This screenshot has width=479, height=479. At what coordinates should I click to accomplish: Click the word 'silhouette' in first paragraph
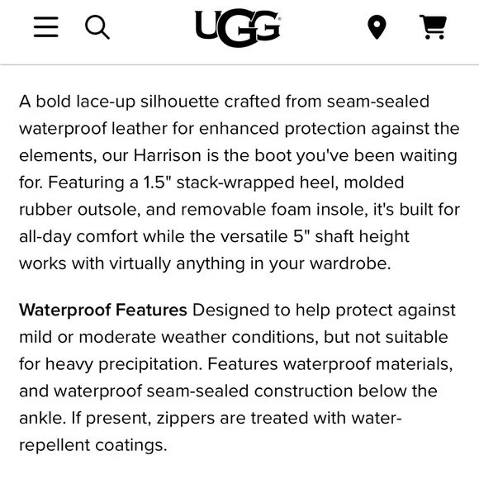coord(180,102)
